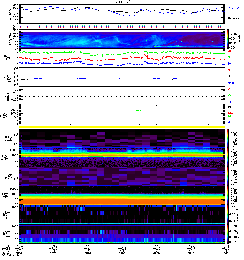The image size is (244, 260).
Task: Click the "hhmm" axis label
Action: point(5,253)
